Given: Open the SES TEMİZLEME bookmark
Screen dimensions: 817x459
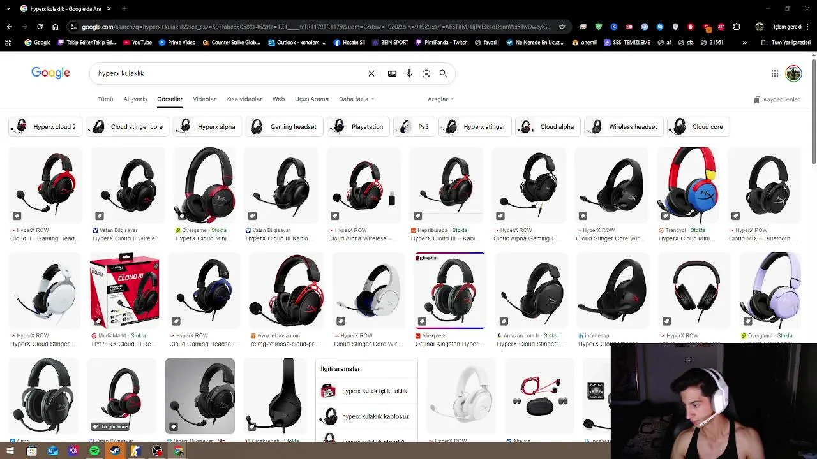Looking at the screenshot, I should 627,43.
